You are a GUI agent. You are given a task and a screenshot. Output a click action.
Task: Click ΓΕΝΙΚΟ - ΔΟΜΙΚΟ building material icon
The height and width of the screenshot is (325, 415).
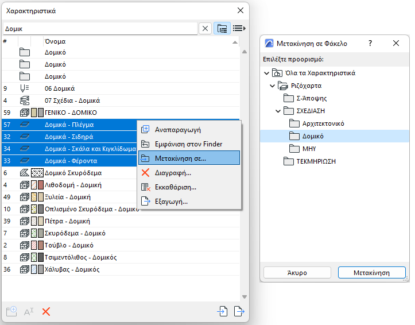pos(25,113)
